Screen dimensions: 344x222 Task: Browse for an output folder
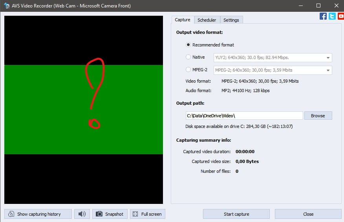318,116
